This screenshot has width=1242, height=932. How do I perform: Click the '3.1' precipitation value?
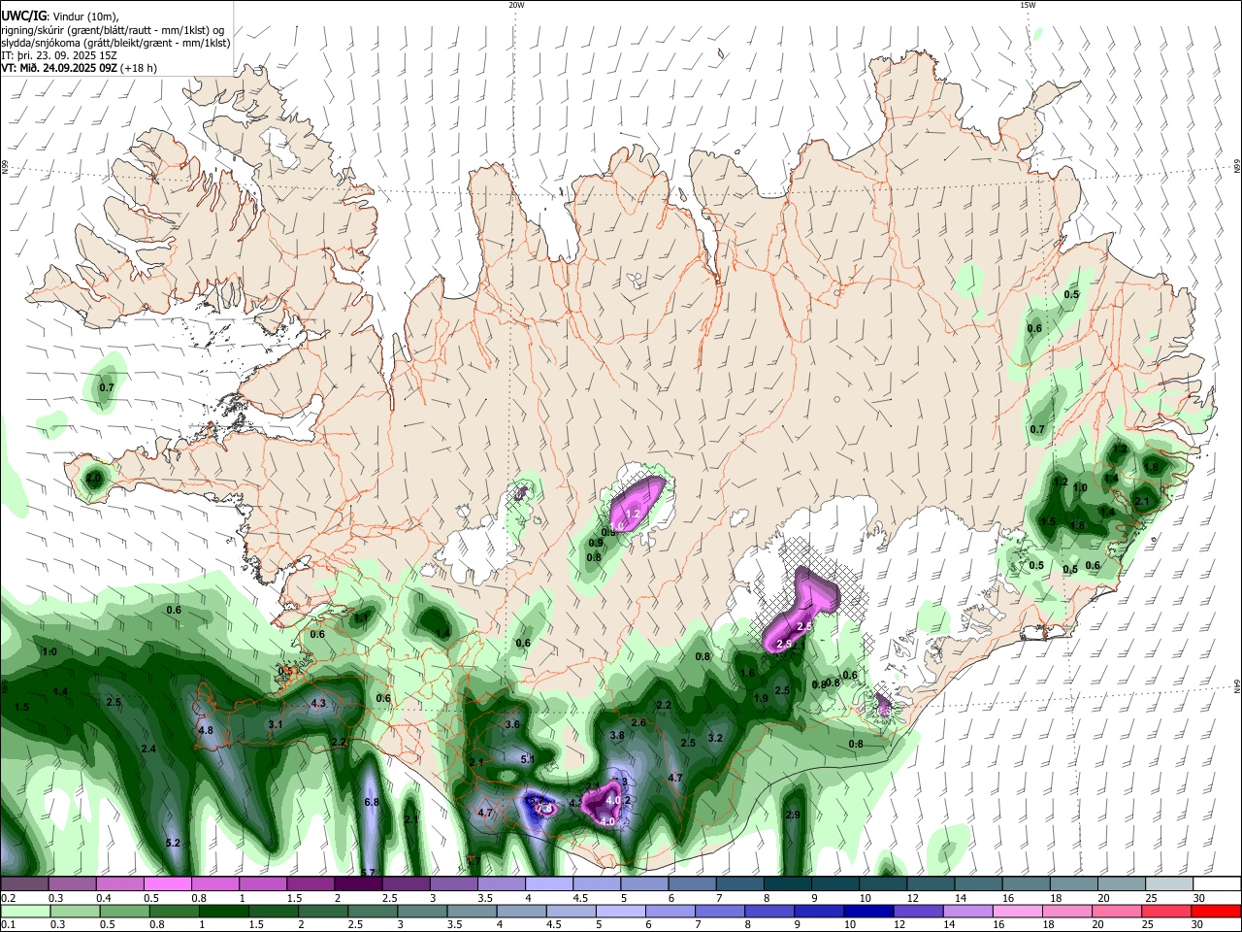pyautogui.click(x=275, y=724)
